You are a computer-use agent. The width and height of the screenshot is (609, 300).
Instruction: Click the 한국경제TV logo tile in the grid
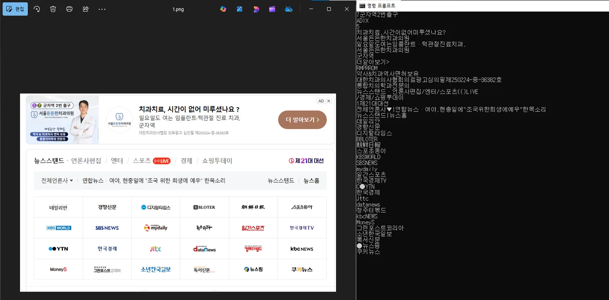[x=302, y=228]
